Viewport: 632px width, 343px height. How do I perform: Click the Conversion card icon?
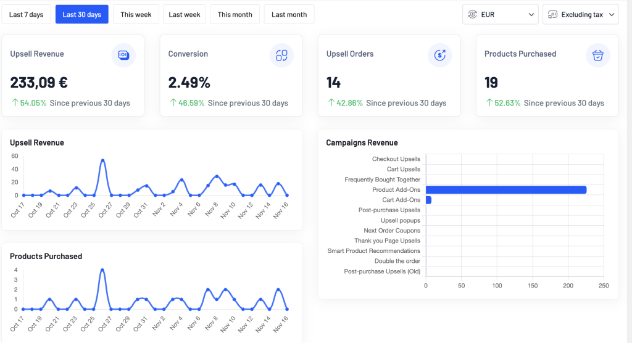(x=281, y=55)
